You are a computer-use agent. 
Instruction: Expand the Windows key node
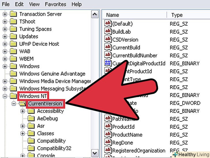pyautogui.click(x=5, y=66)
